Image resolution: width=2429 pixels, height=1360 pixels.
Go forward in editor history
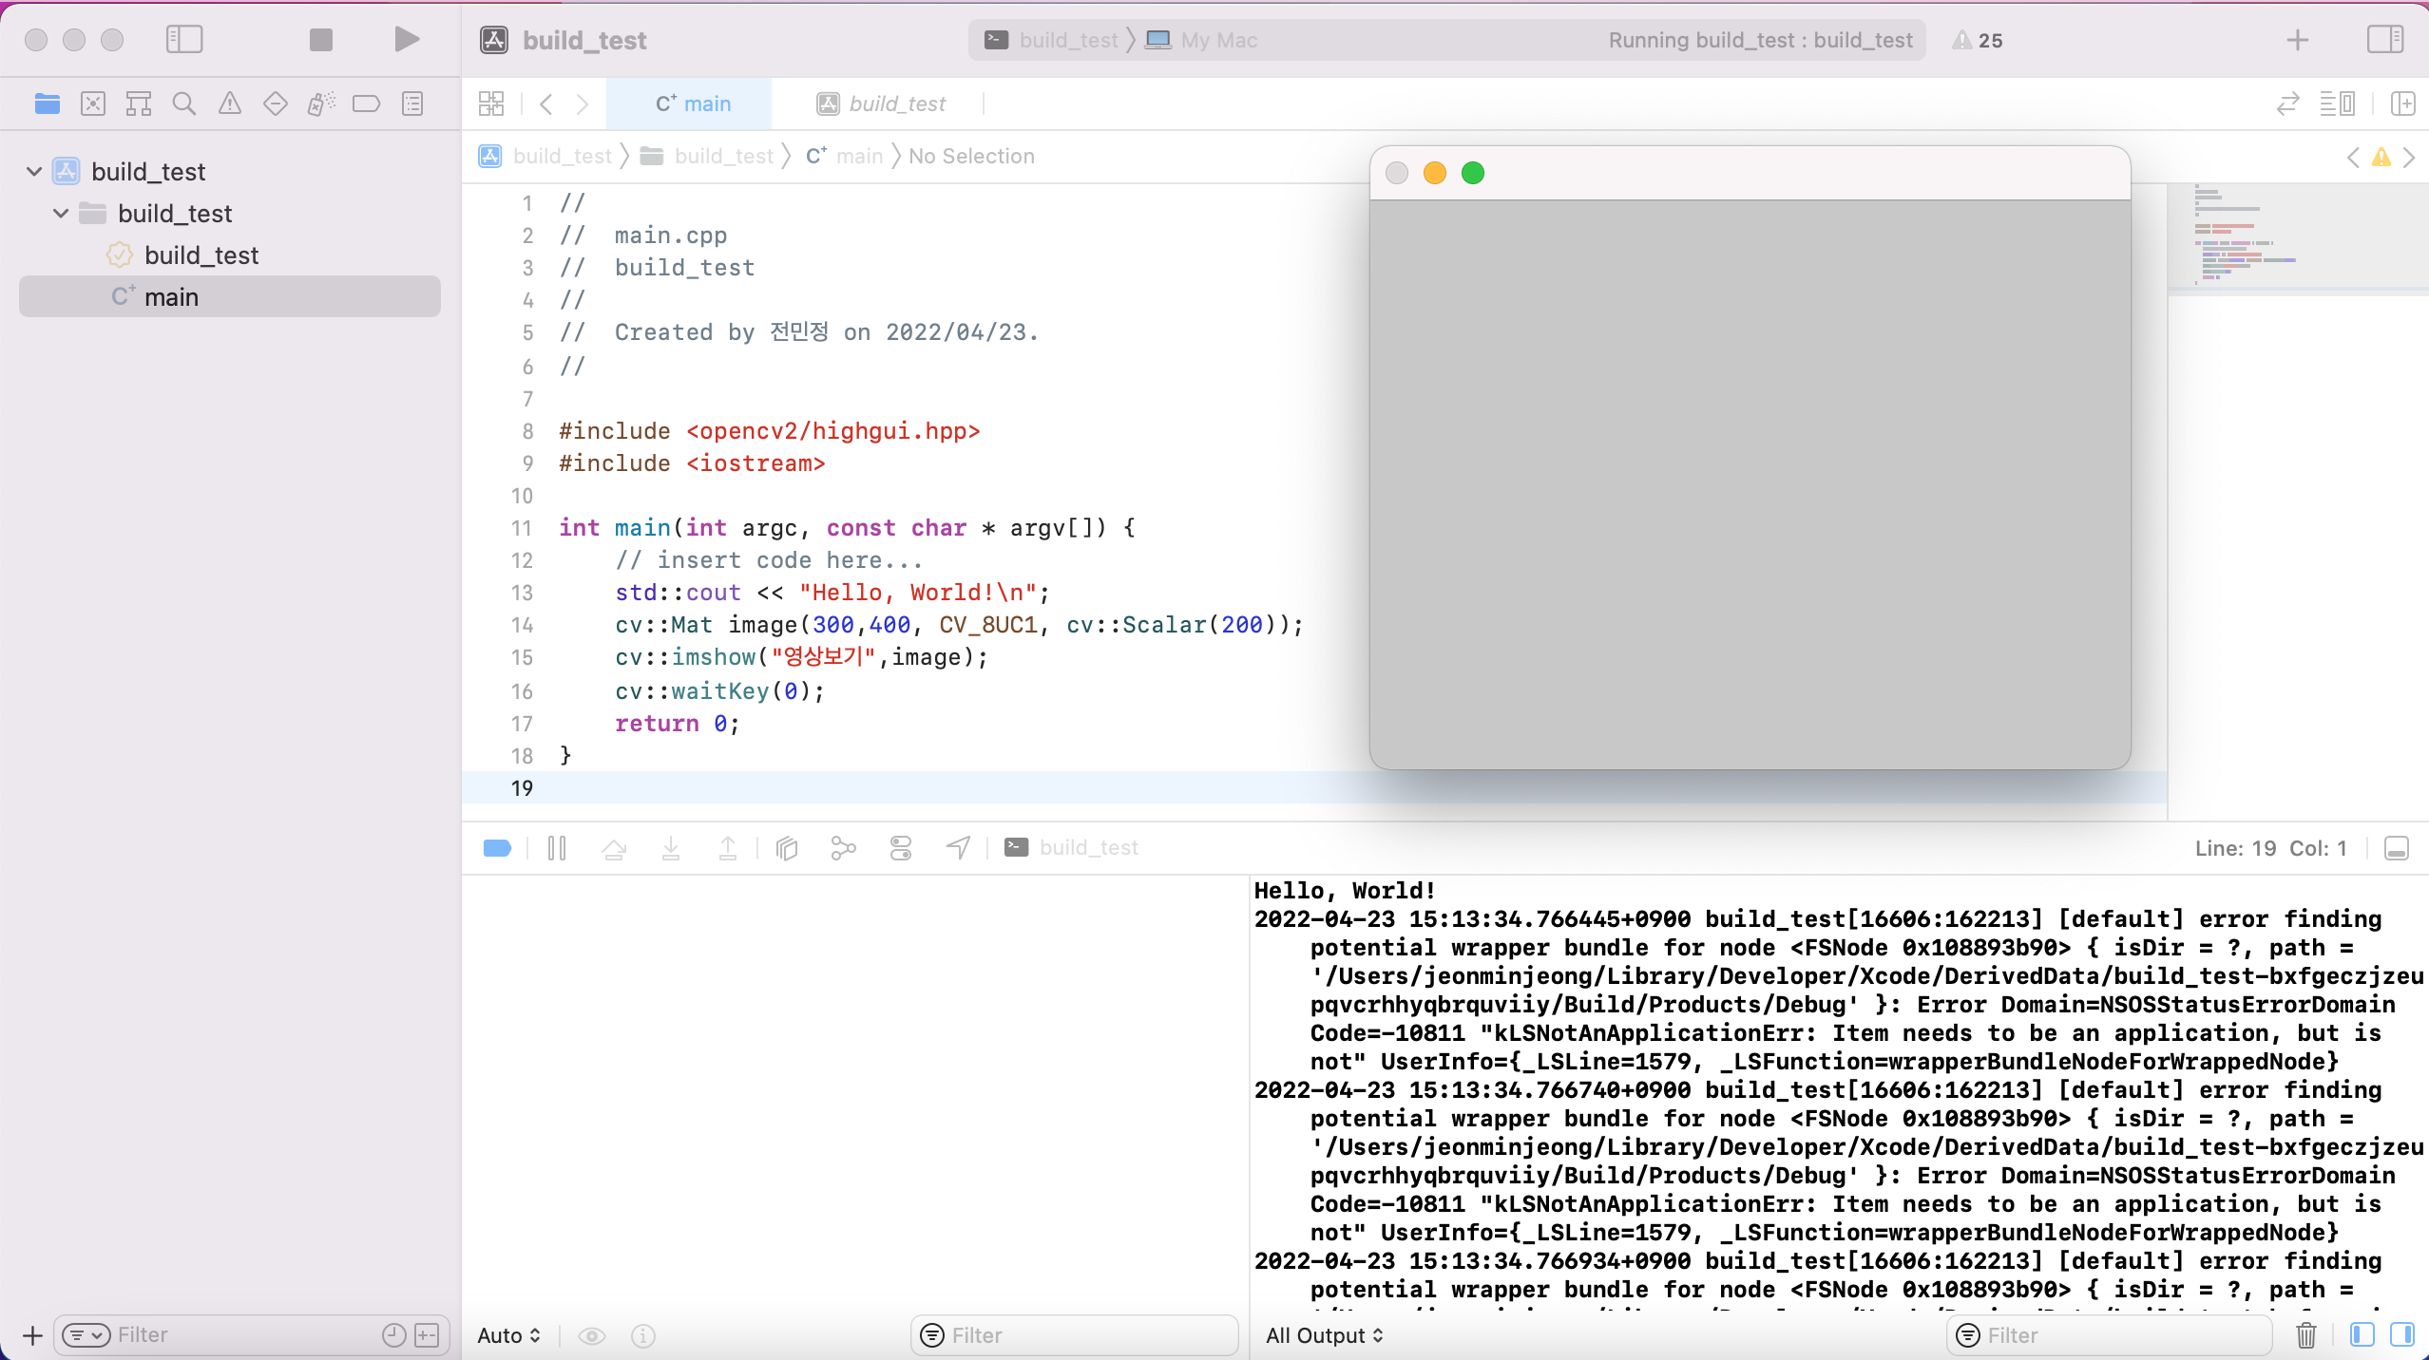583,104
